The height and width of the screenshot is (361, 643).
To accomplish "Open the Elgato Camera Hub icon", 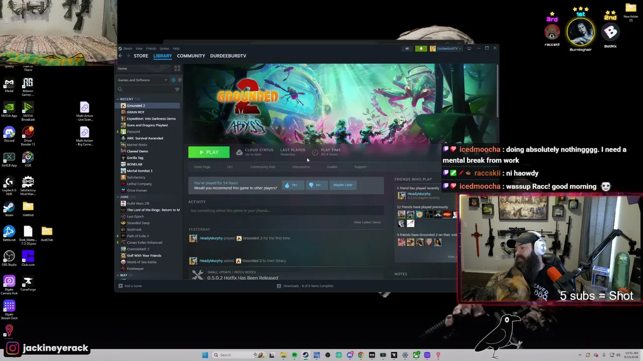I will [9, 285].
